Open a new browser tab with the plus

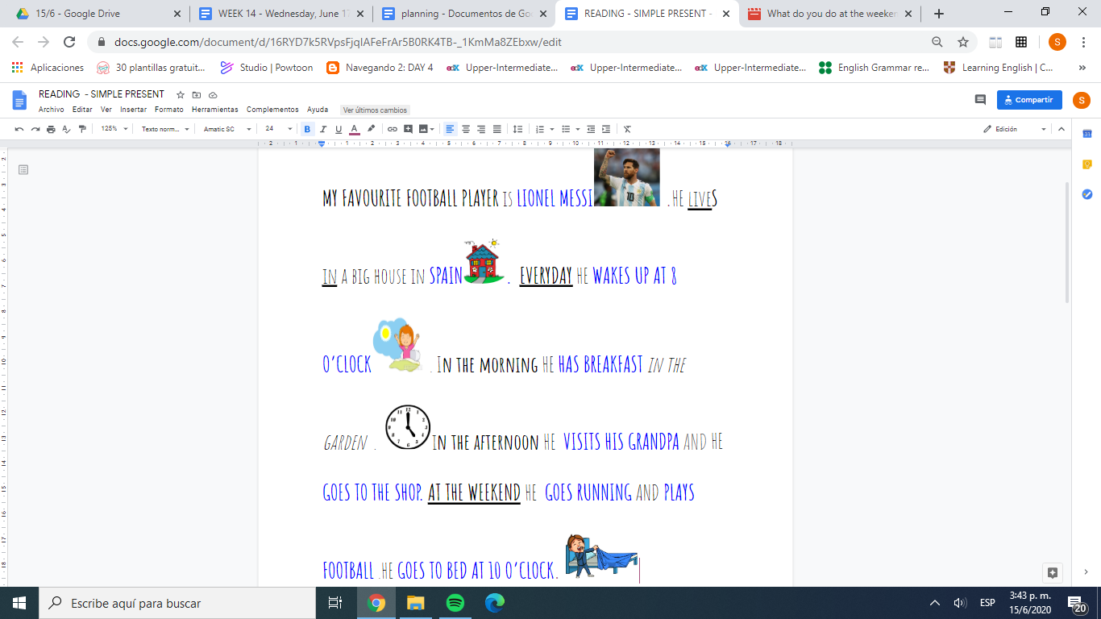point(939,14)
